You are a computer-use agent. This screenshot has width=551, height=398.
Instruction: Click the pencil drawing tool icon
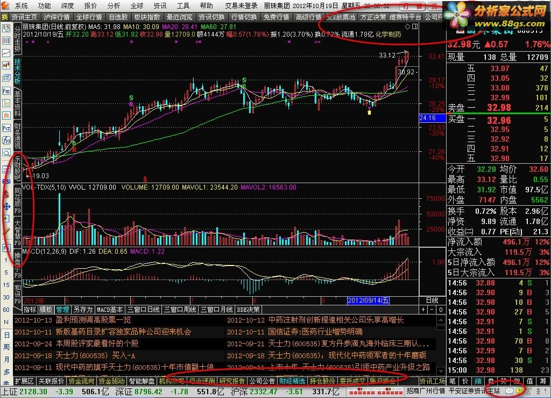point(6,231)
